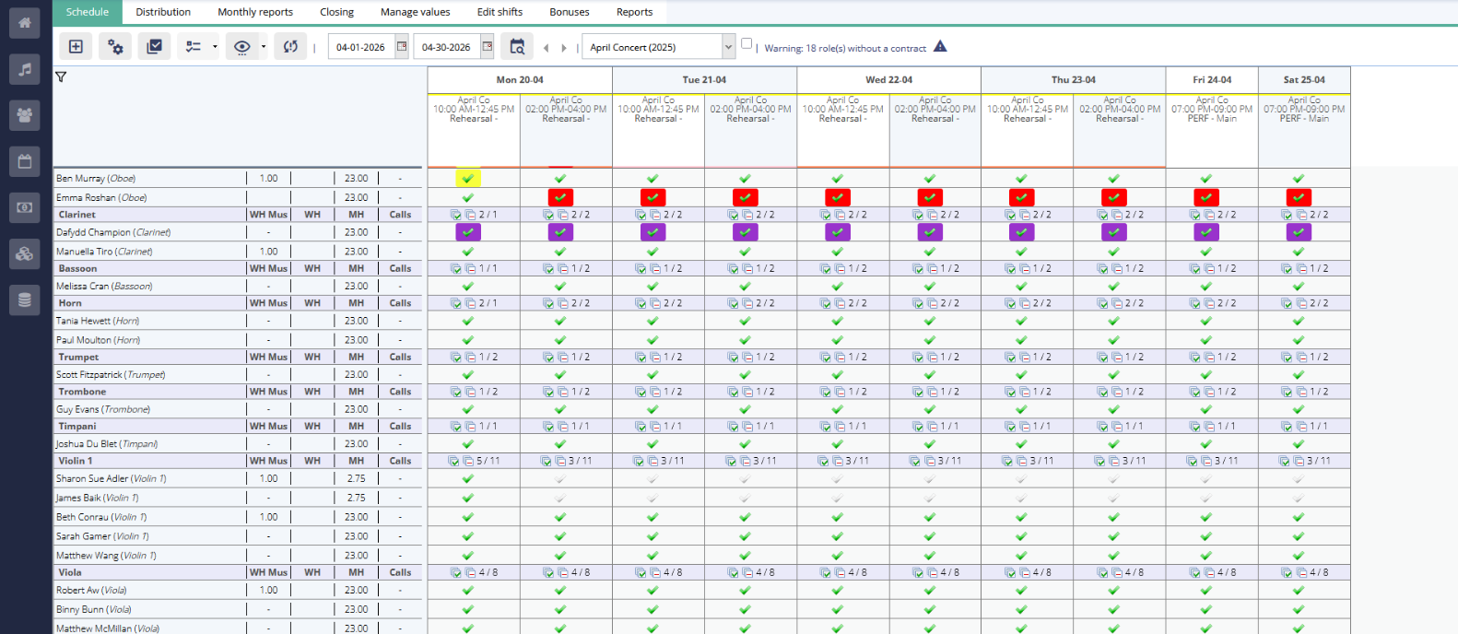Click the add new item plus icon
This screenshot has height=634, width=1458.
pos(76,47)
